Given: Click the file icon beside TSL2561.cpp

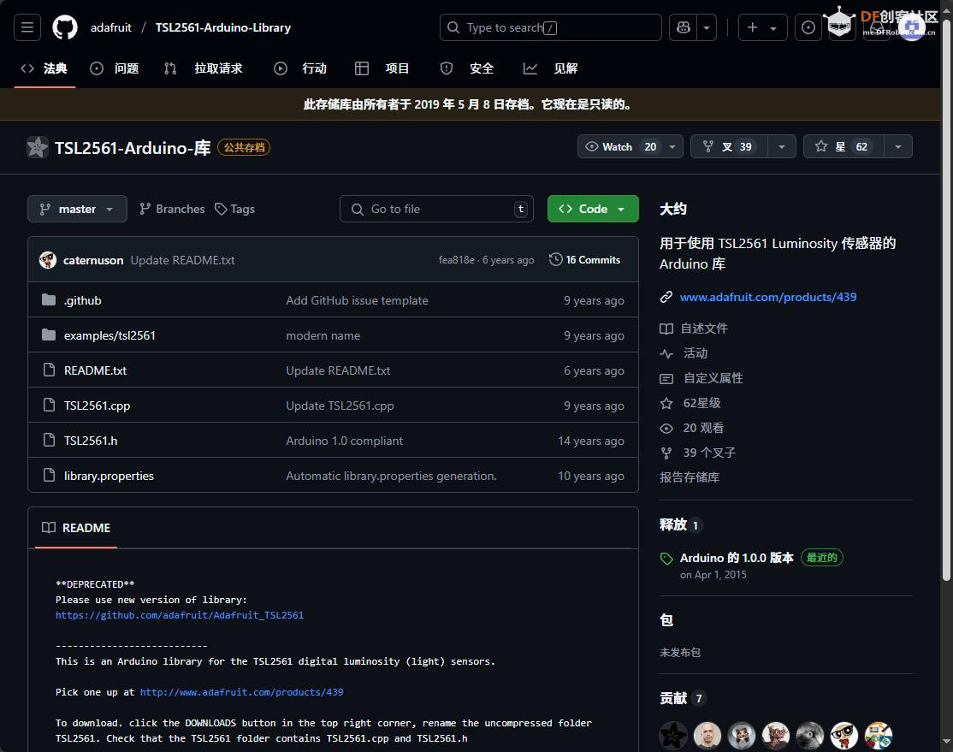Looking at the screenshot, I should [x=50, y=405].
